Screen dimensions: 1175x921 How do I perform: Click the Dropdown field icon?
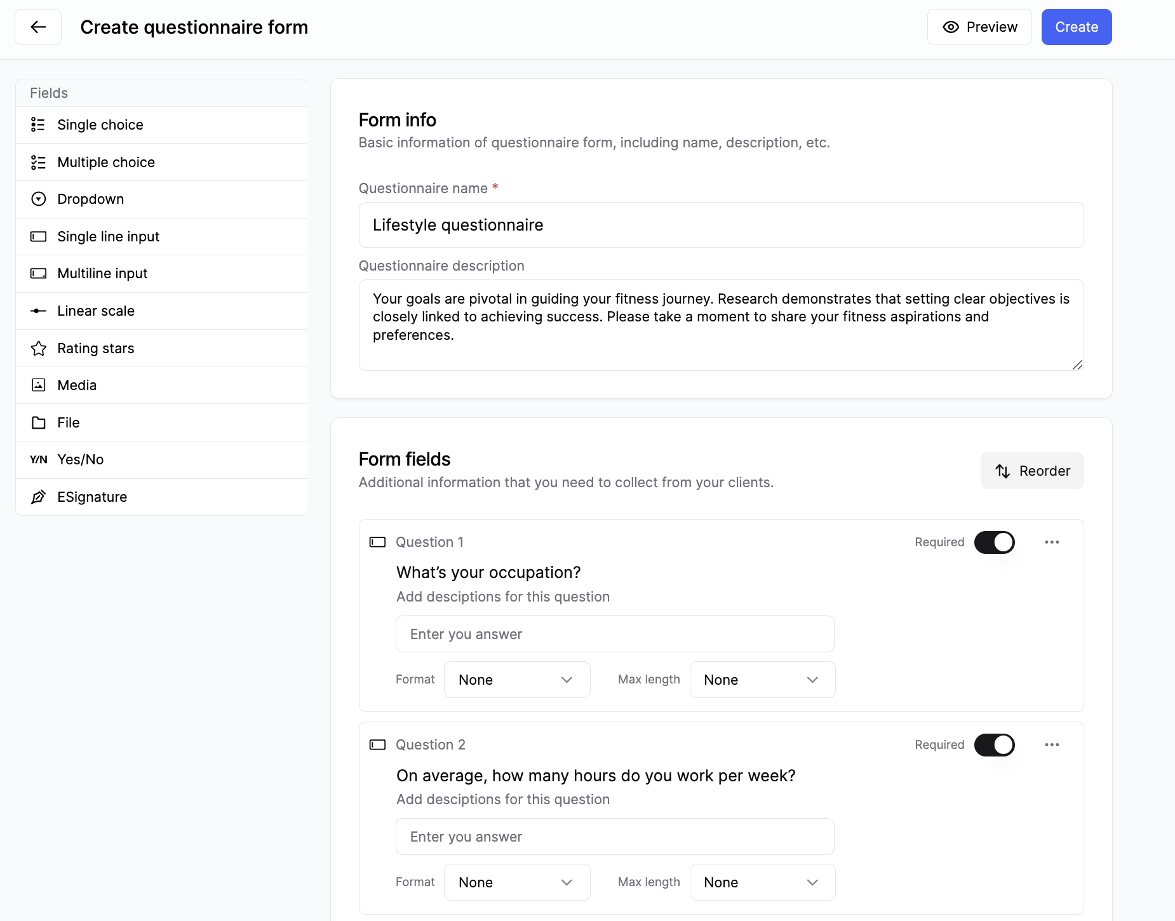39,199
